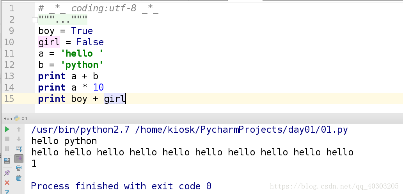
Task: Close the Run tab with red X
Action: point(7,182)
